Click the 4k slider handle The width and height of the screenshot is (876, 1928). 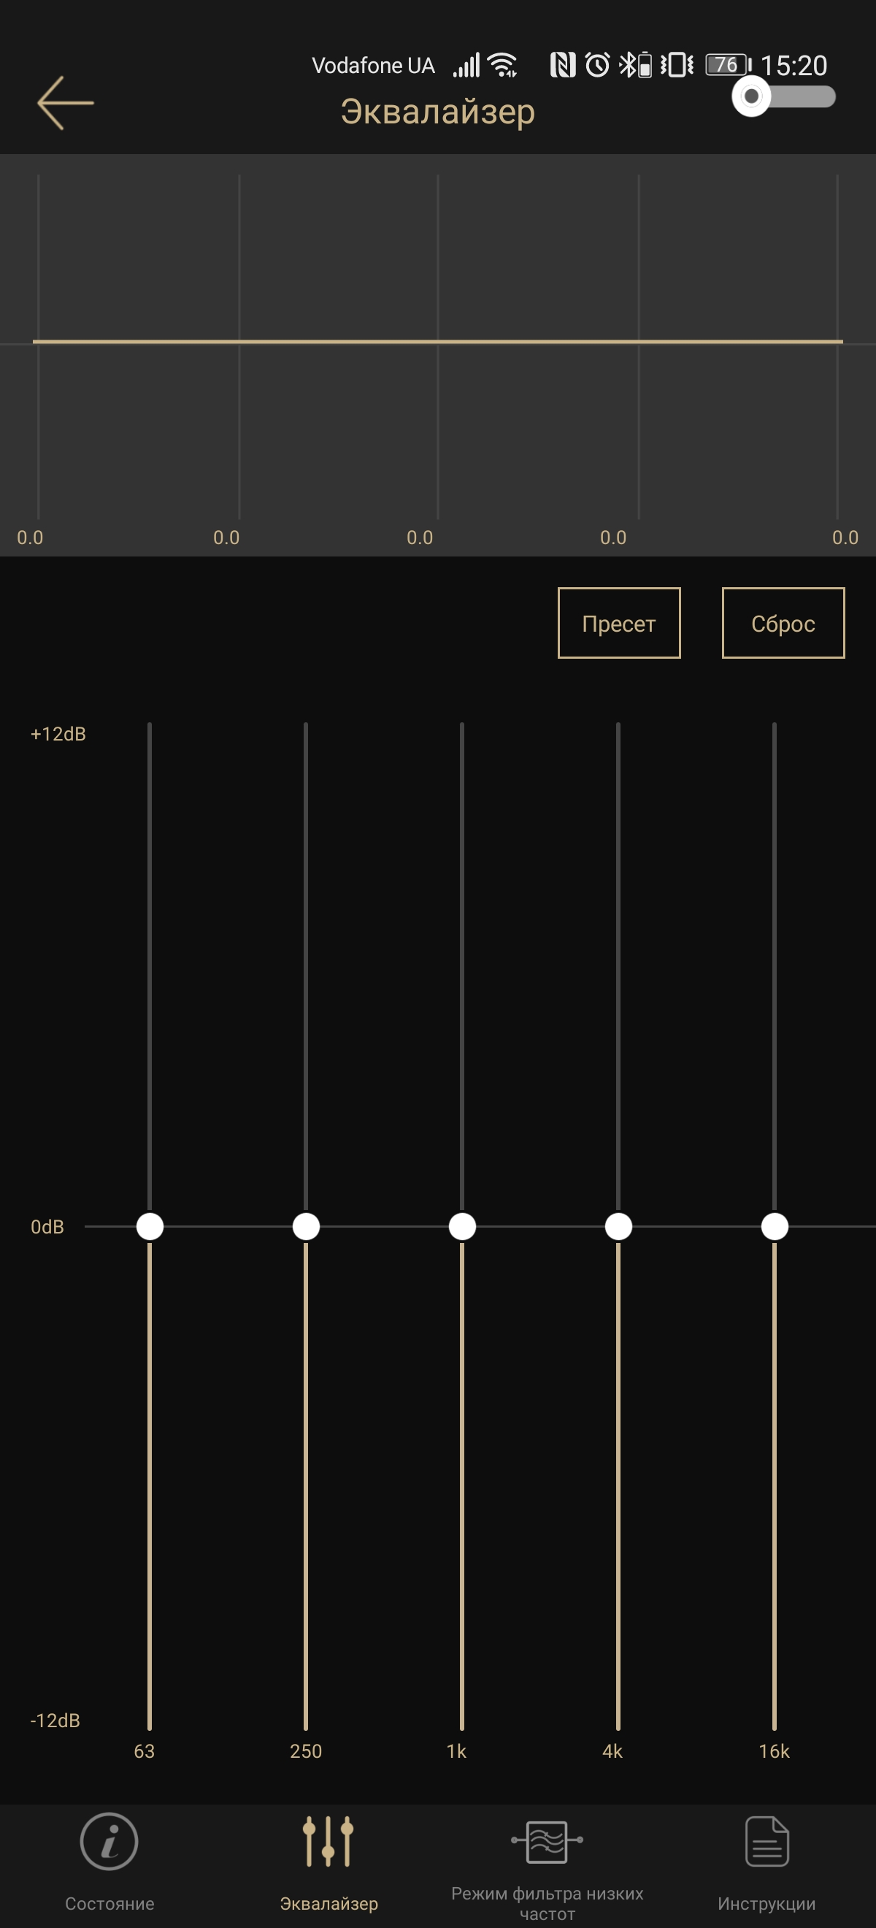618,1226
